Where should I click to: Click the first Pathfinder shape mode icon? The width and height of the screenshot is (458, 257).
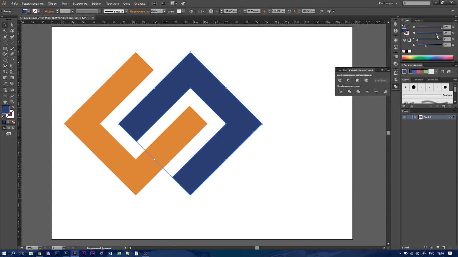(x=340, y=80)
